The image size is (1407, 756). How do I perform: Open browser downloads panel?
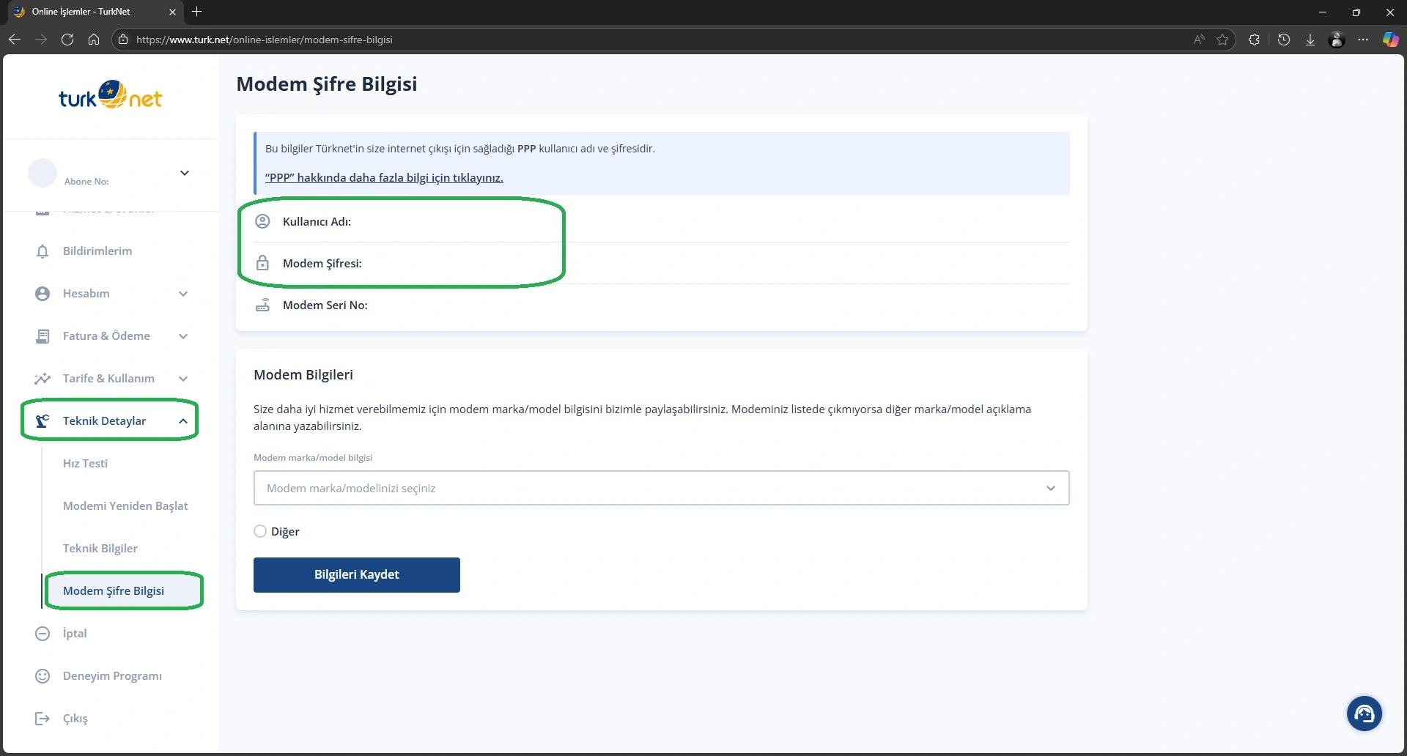(x=1310, y=40)
